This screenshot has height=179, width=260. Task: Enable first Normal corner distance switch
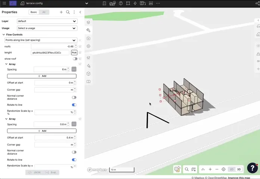(x=74, y=97)
